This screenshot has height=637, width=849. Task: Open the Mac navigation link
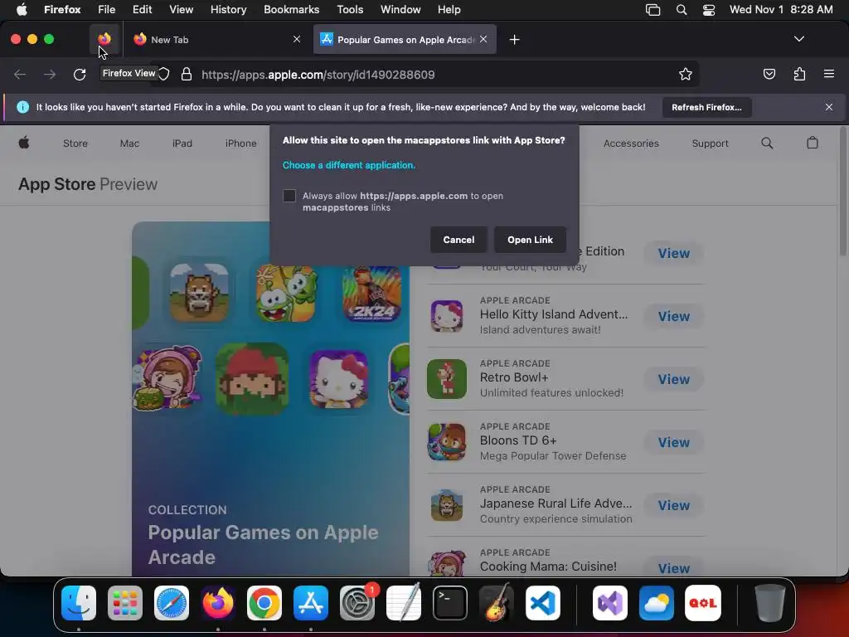[x=129, y=143]
